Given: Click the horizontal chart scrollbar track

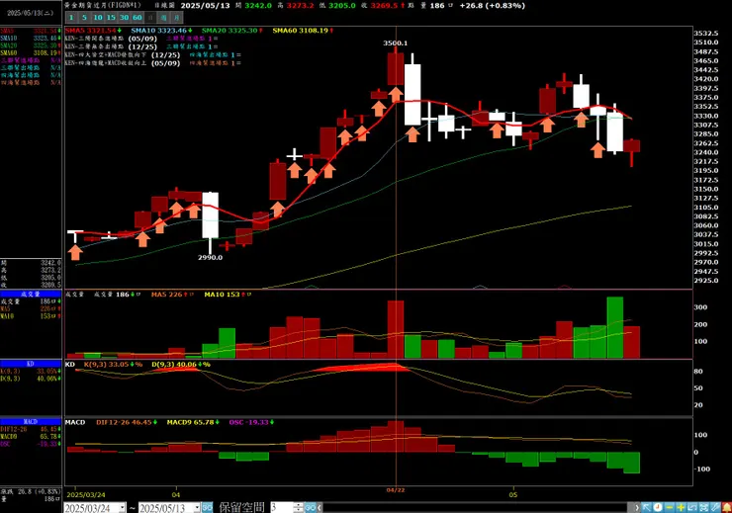Looking at the screenshot, I should (477, 507).
